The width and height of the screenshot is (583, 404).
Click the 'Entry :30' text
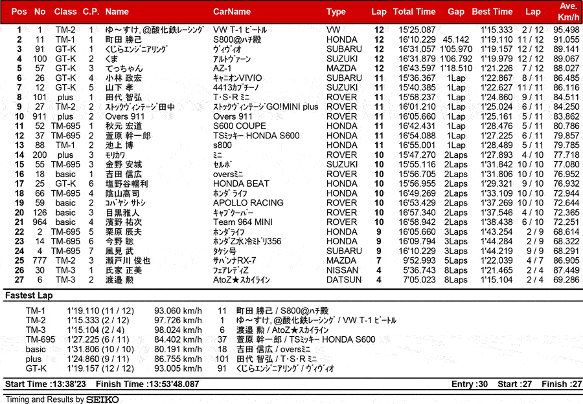469,384
